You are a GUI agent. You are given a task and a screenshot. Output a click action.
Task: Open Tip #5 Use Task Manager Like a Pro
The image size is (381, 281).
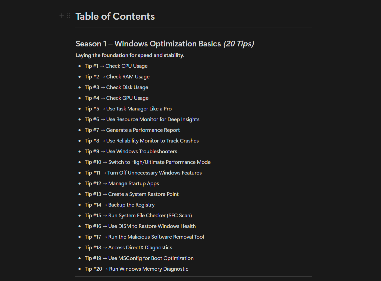pos(128,109)
